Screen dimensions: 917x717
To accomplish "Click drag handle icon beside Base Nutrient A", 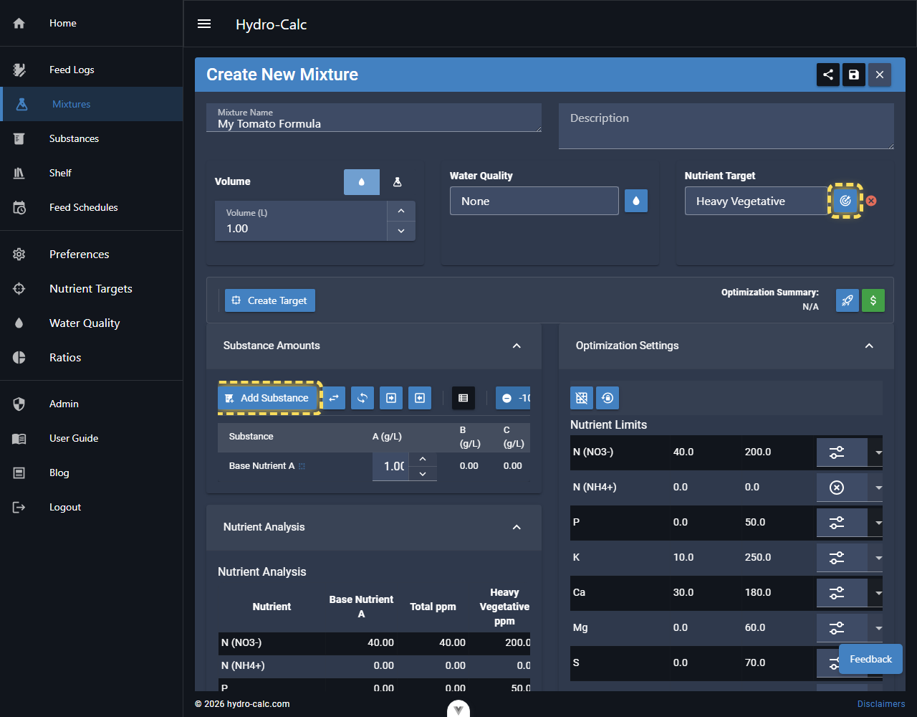I will coord(302,466).
